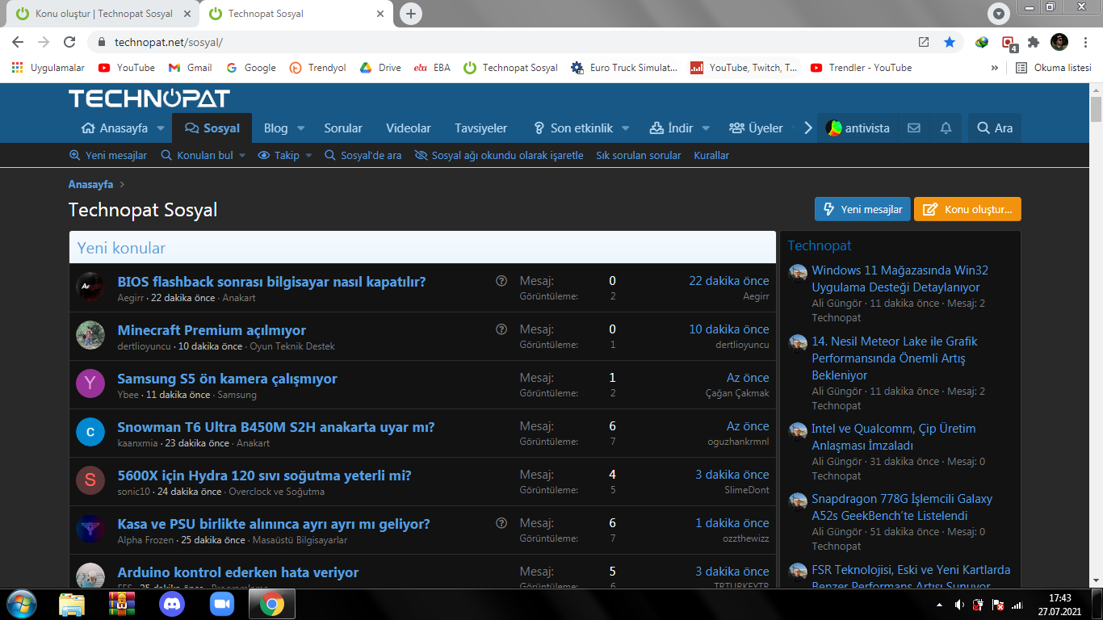Open the Chrome profile avatar
1103x620 pixels.
pos(1059,42)
